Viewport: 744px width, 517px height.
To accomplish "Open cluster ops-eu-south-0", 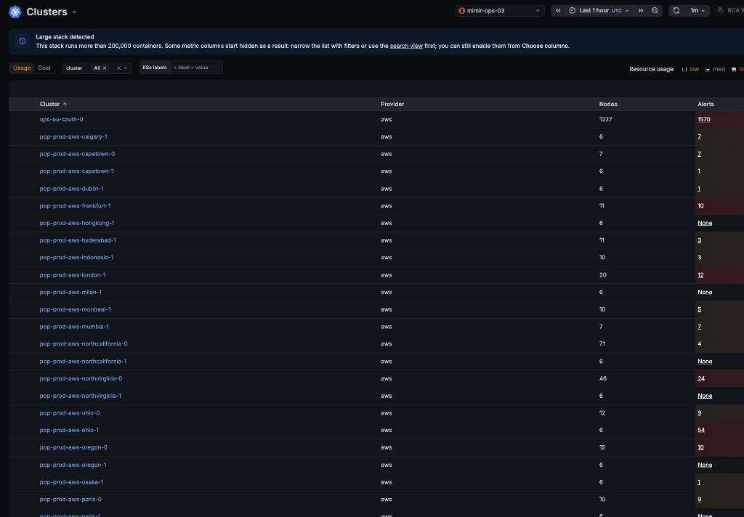I will pyautogui.click(x=61, y=120).
